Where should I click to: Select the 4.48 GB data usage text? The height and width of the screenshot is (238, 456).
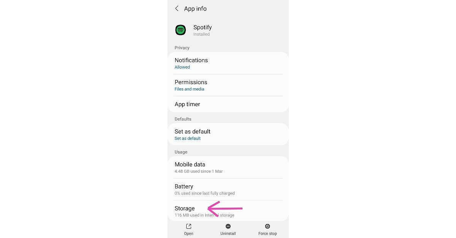198,171
